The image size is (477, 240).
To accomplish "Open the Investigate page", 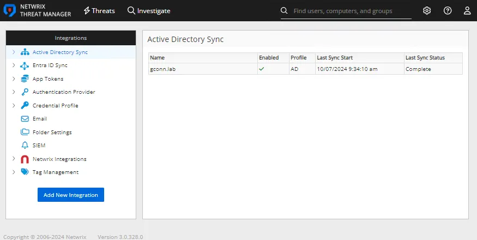I will point(149,11).
